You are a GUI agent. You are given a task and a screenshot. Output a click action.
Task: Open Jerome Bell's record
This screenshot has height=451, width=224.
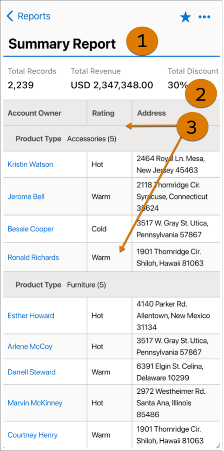click(x=26, y=197)
